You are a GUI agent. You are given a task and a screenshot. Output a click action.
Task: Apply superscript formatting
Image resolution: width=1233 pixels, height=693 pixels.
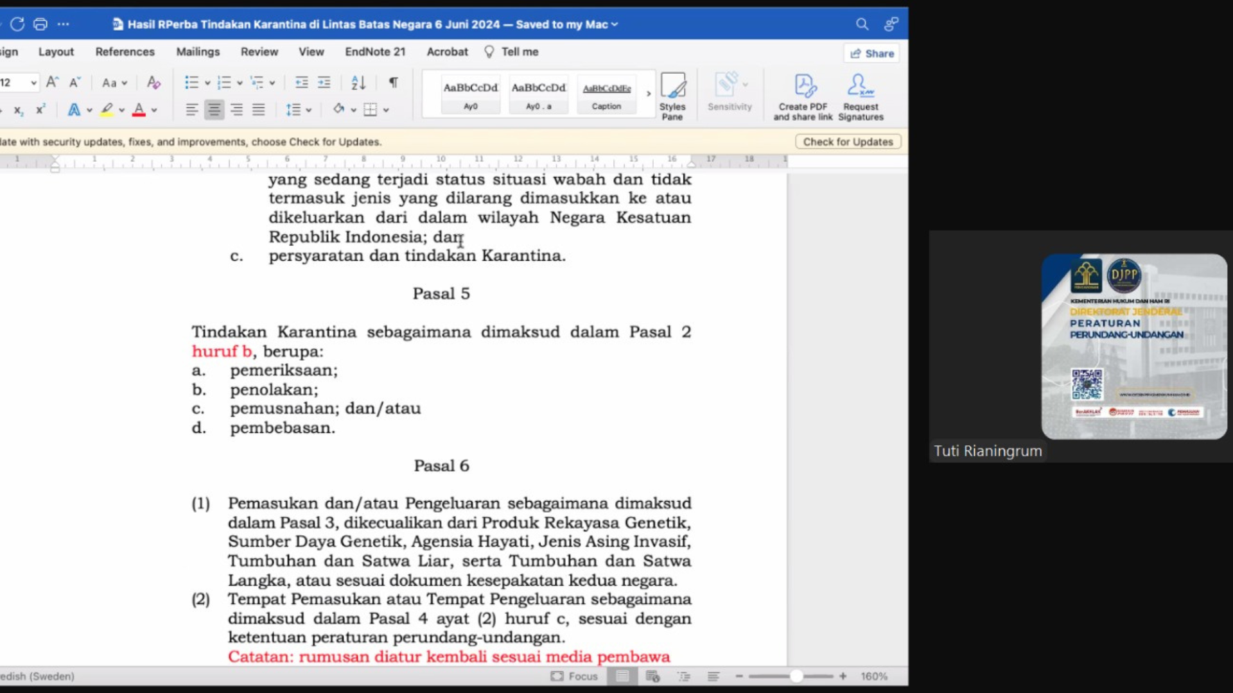(40, 110)
